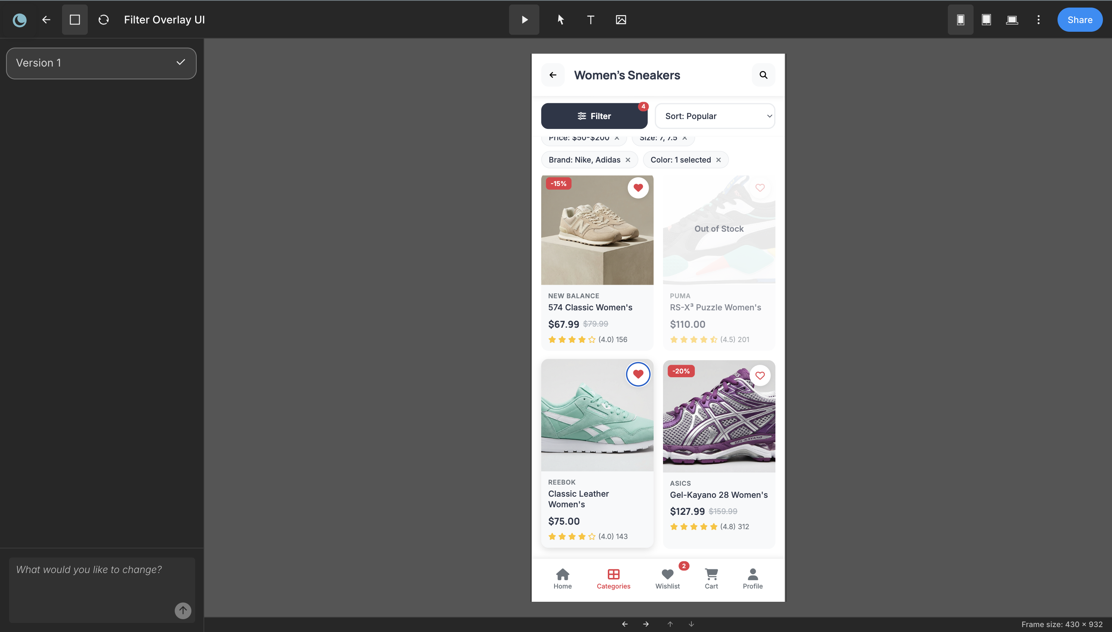
Task: Open the Cart tab
Action: click(x=711, y=579)
